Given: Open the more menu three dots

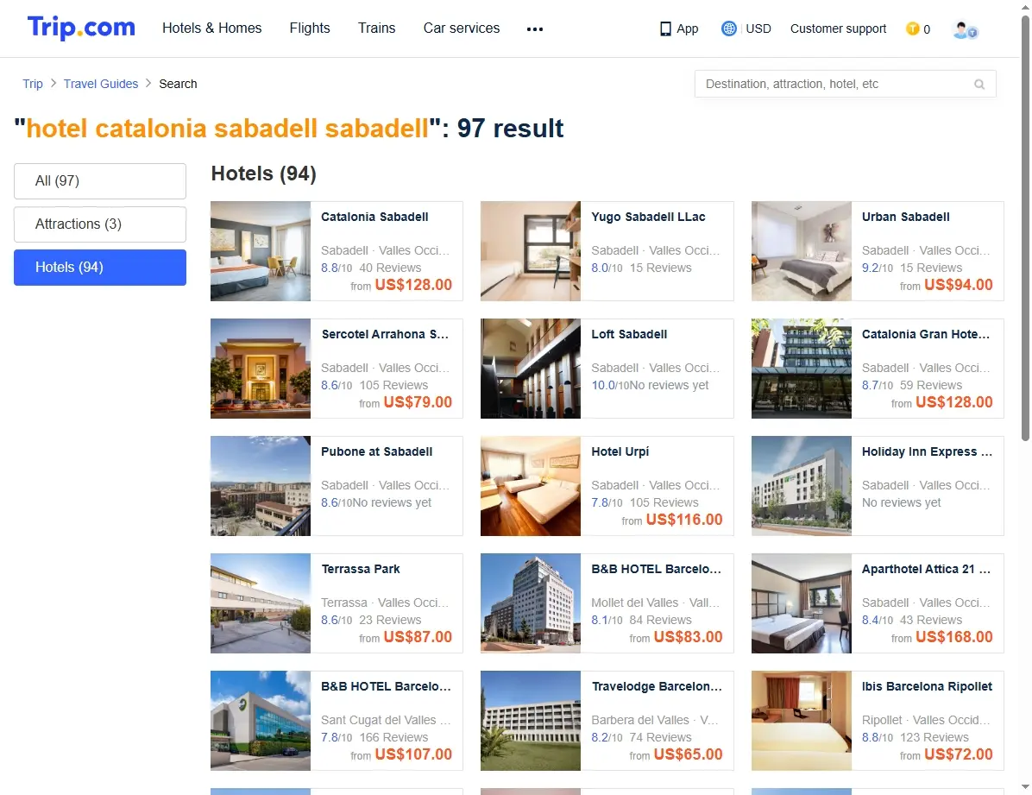Looking at the screenshot, I should click(x=535, y=29).
